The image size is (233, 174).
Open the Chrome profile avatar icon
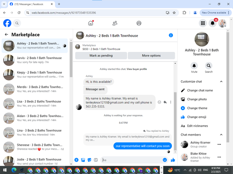tap(195, 13)
